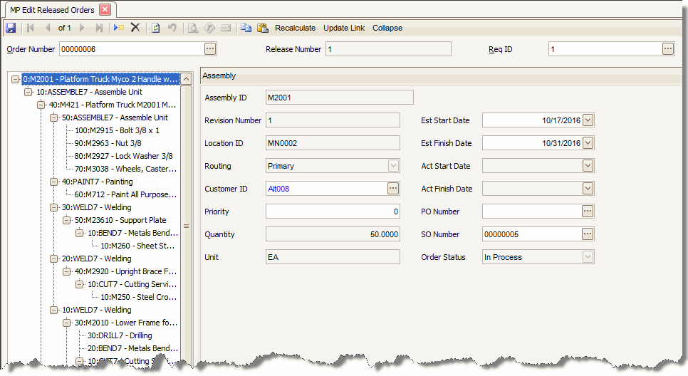The height and width of the screenshot is (376, 688).
Task: Collapse the 40:PAINT7 - Painting tree node
Action: point(54,182)
